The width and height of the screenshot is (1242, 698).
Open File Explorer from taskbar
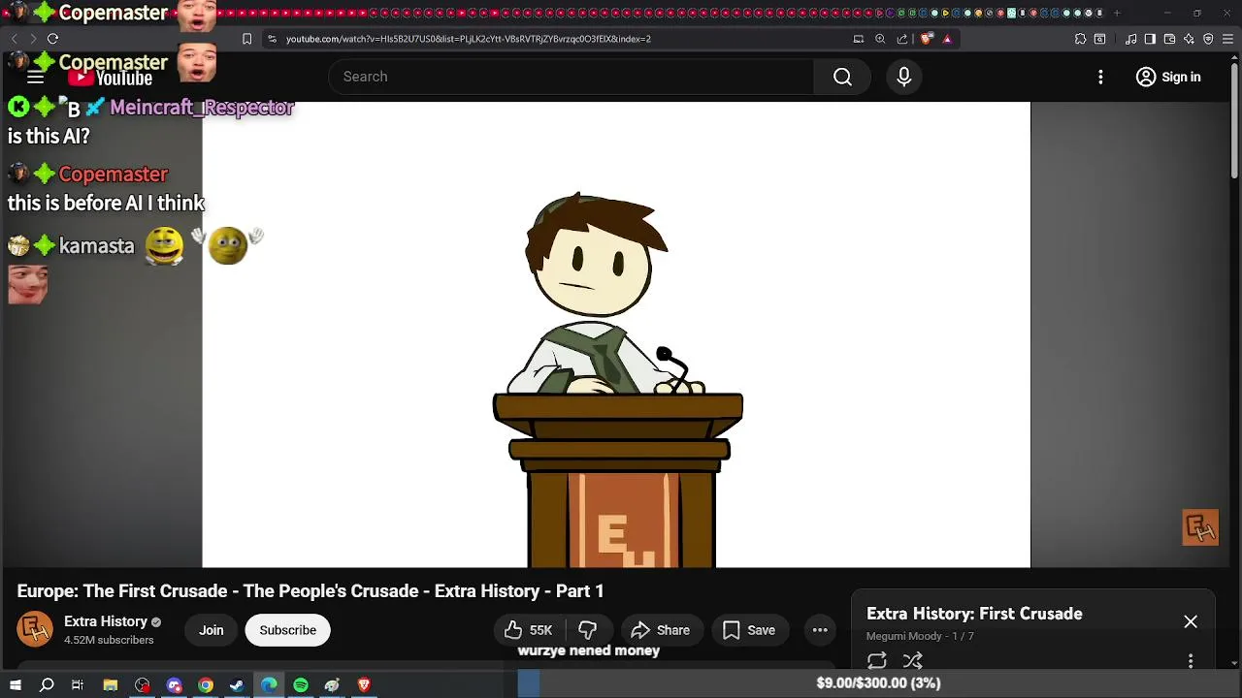[x=111, y=685]
